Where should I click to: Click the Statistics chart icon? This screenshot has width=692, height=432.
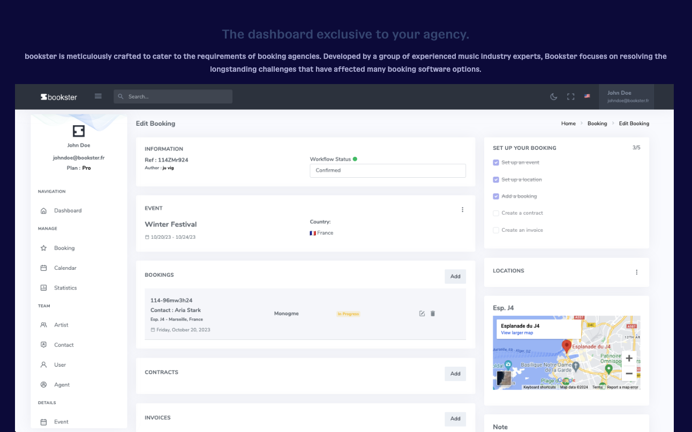[43, 288]
